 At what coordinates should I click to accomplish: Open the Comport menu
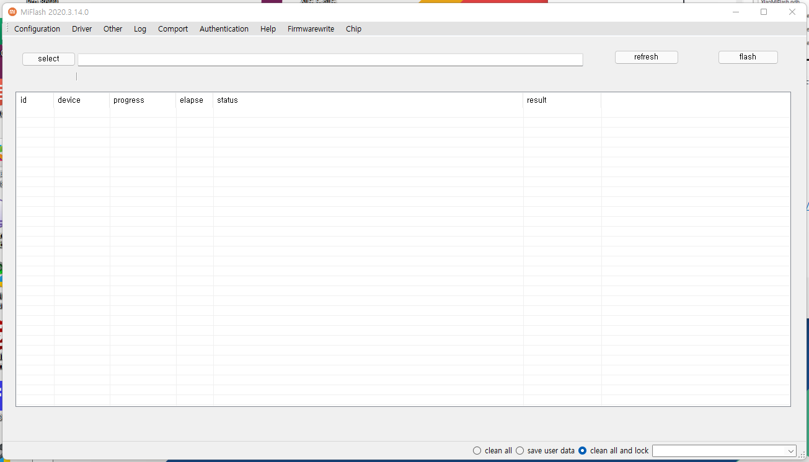[x=173, y=29]
